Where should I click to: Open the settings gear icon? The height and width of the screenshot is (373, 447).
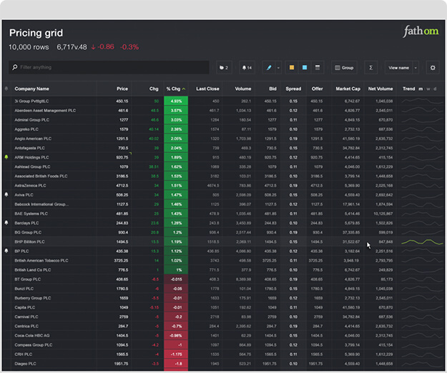432,68
